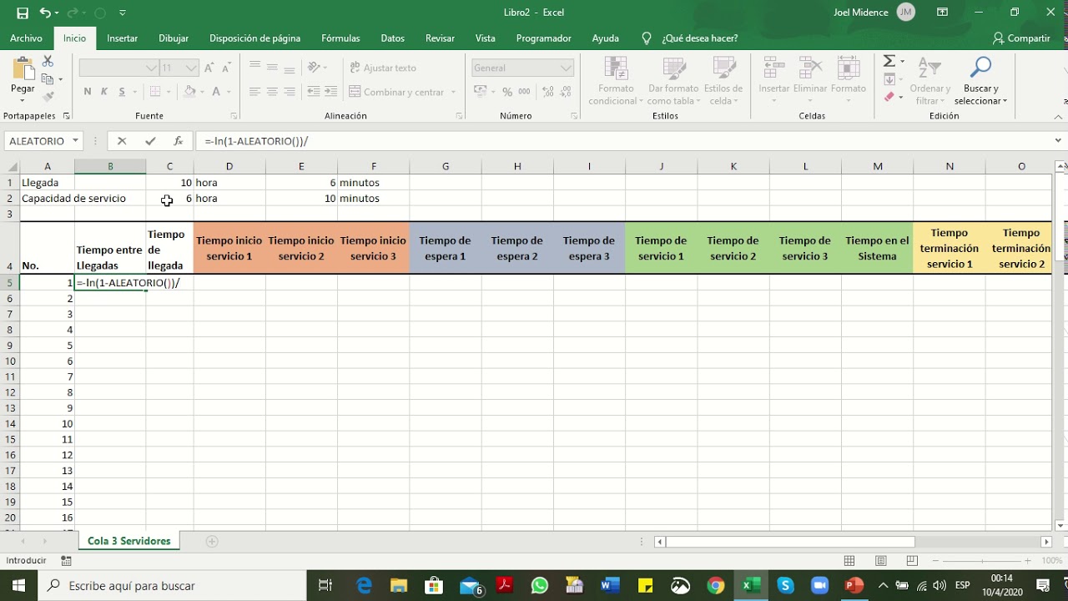1068x601 pixels.
Task: Expand the formula bar chevron
Action: click(x=1058, y=141)
